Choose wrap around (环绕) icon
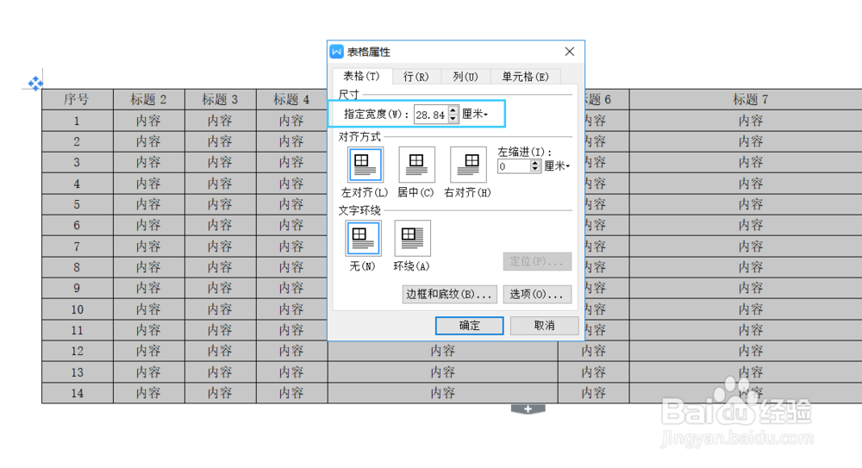The width and height of the screenshot is (862, 468). pyautogui.click(x=412, y=238)
